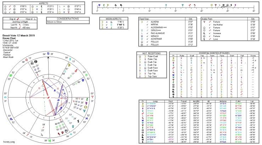The width and height of the screenshot is (262, 145).
Task: Click the Score column header in dignities table
Action: 252,55
